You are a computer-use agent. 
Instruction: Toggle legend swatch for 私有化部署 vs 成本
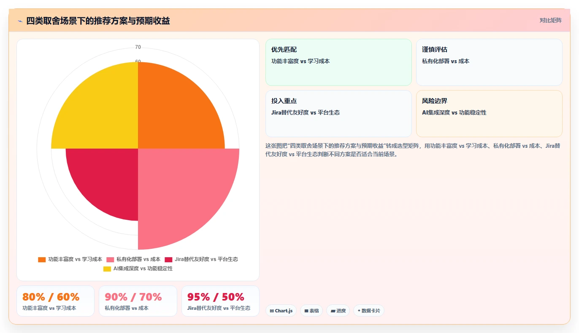(110, 259)
